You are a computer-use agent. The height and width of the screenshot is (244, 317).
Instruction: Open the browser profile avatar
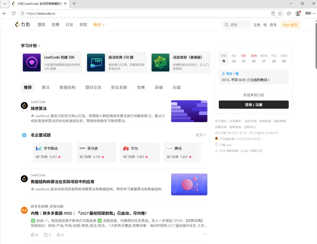298,13
